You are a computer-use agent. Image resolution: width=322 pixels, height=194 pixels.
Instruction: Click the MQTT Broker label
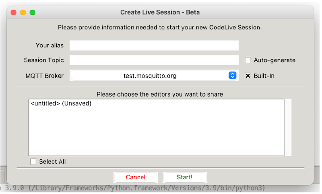point(44,76)
